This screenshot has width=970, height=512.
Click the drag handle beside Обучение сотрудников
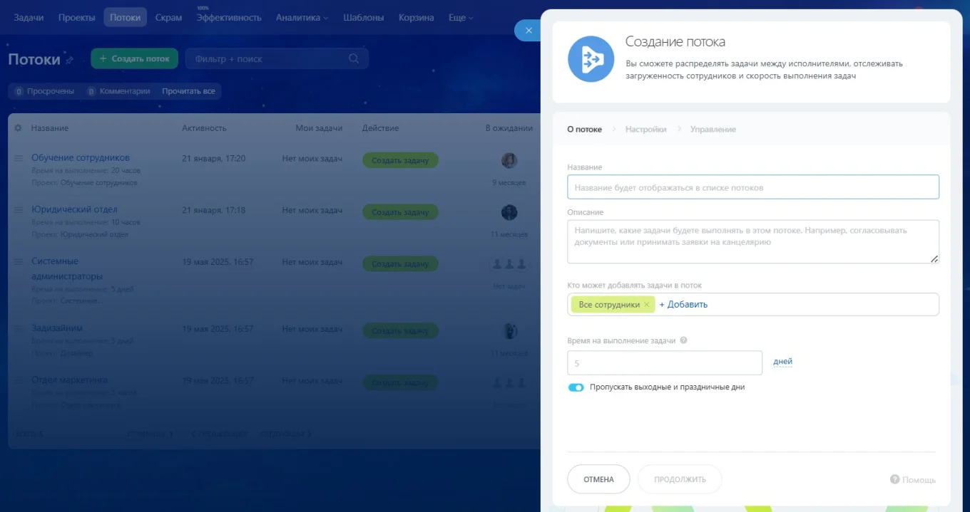(x=18, y=157)
